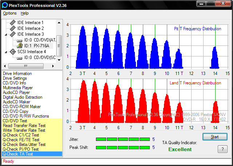Open AudioCD Maker

16,102
